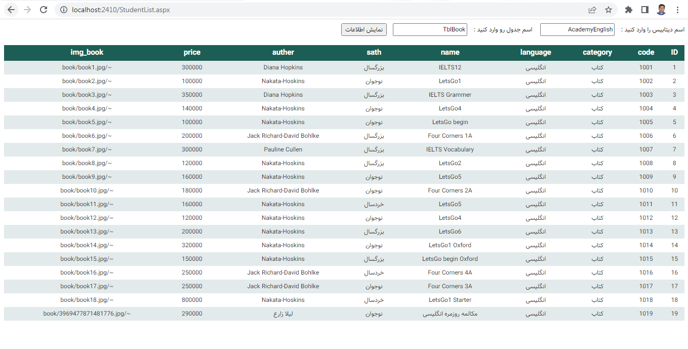Click the code 1019 cell

click(x=645, y=314)
